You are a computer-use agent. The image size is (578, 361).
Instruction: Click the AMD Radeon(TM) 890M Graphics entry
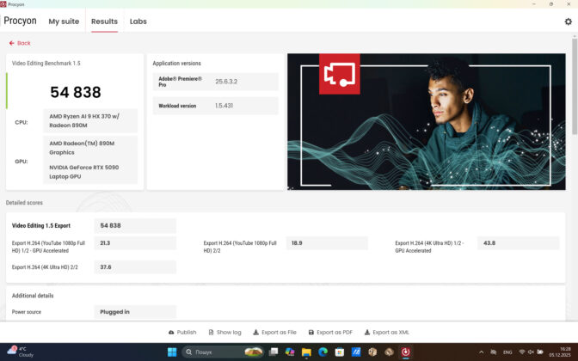click(82, 148)
